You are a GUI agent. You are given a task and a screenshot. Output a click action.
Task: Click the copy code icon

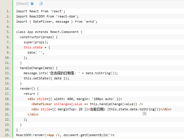41,4
